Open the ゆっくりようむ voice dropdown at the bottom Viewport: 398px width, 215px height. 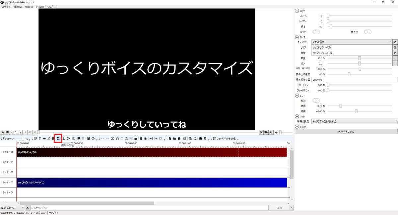[12, 208]
